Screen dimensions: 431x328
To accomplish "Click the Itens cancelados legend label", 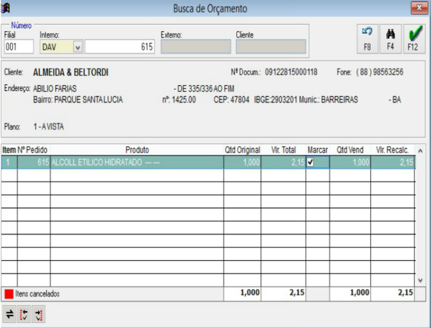I will tap(37, 294).
